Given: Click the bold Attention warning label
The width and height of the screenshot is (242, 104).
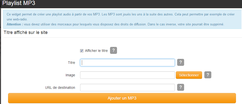Looking at the screenshot, I should click(x=15, y=24).
